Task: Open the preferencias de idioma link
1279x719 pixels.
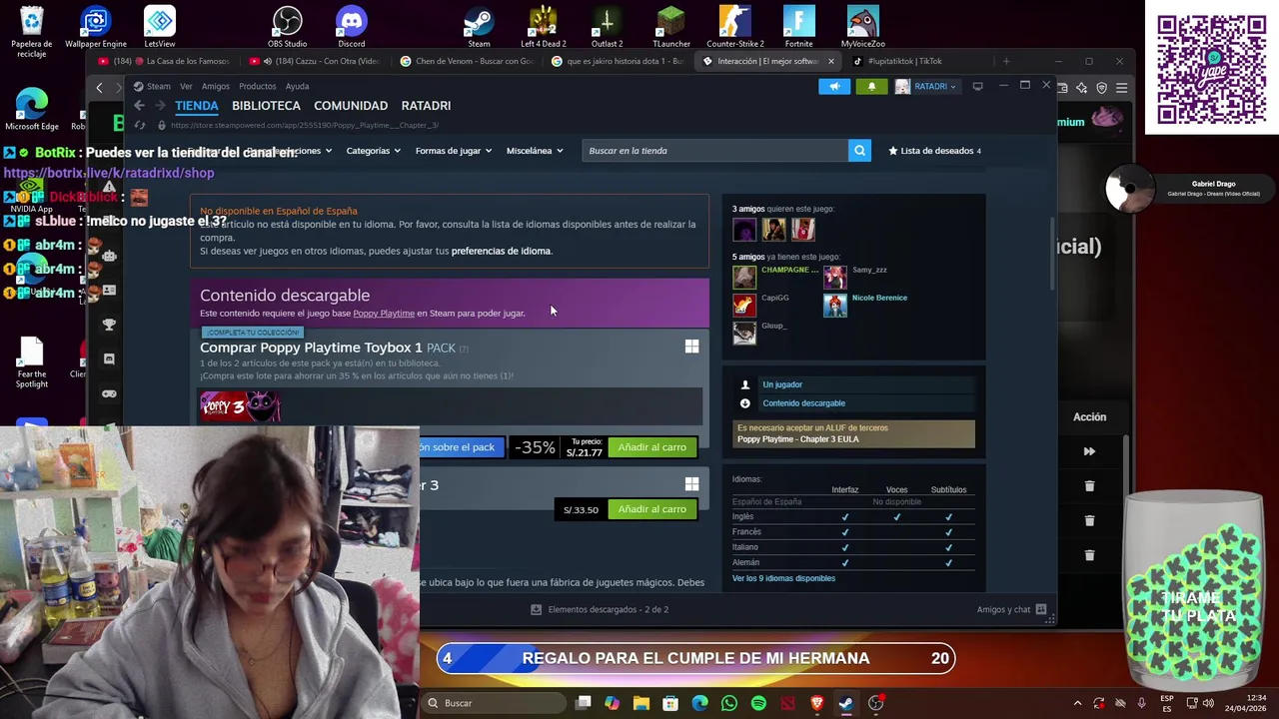Action: tap(501, 251)
